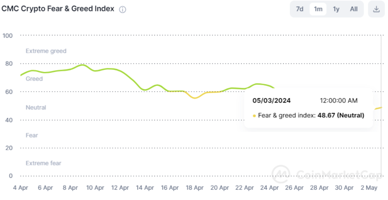Click the 4 Apr label on the date axis
Screen dimensions: 388x200
click(x=21, y=188)
